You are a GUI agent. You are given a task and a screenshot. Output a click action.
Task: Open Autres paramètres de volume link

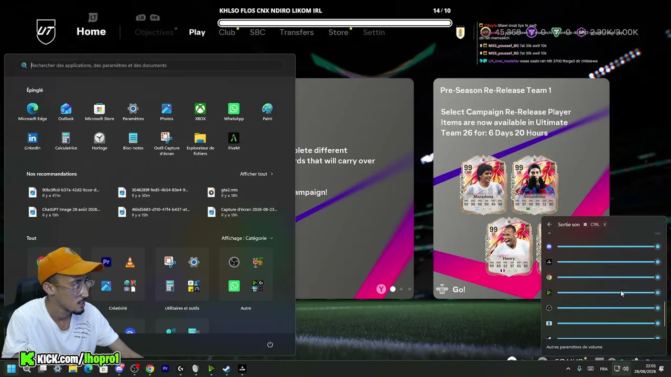click(575, 347)
